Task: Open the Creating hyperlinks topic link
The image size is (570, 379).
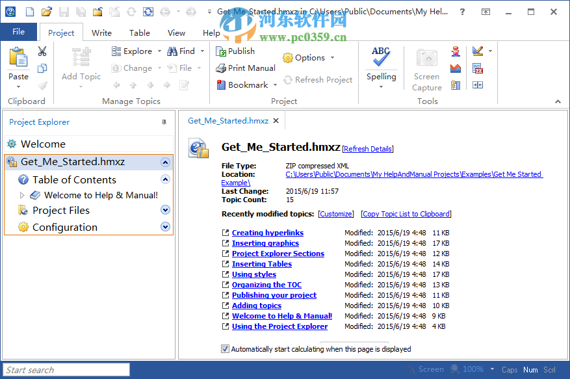Action: point(267,233)
